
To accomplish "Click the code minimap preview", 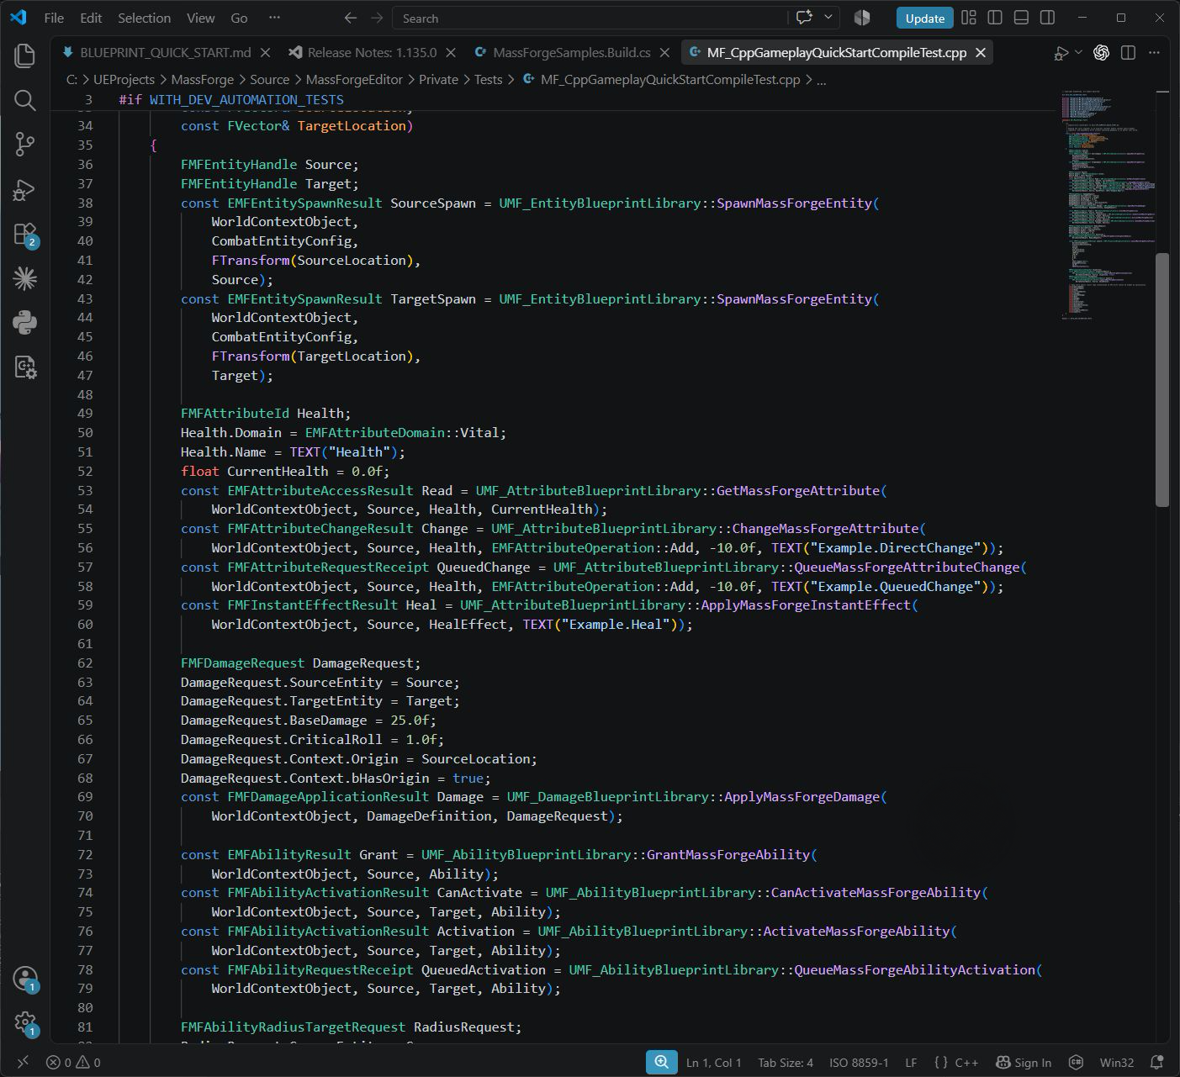I will [1108, 204].
